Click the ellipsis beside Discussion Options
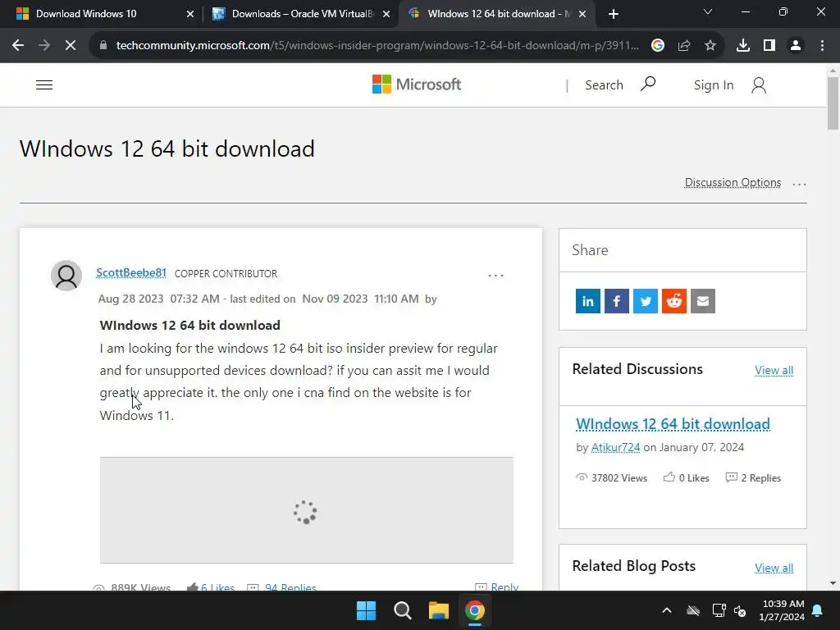This screenshot has height=630, width=840. [x=799, y=184]
